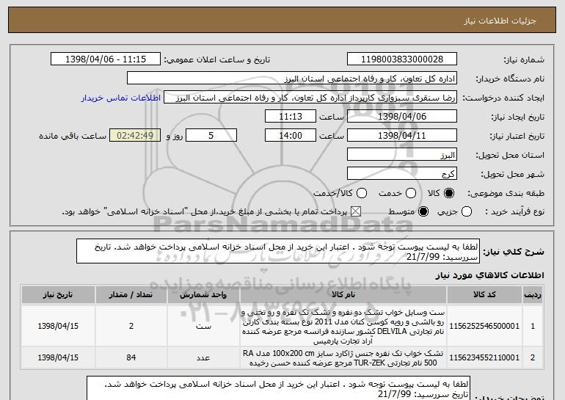Click the تاریخ نیاز column header
The width and height of the screenshot is (565, 400).
(x=58, y=295)
